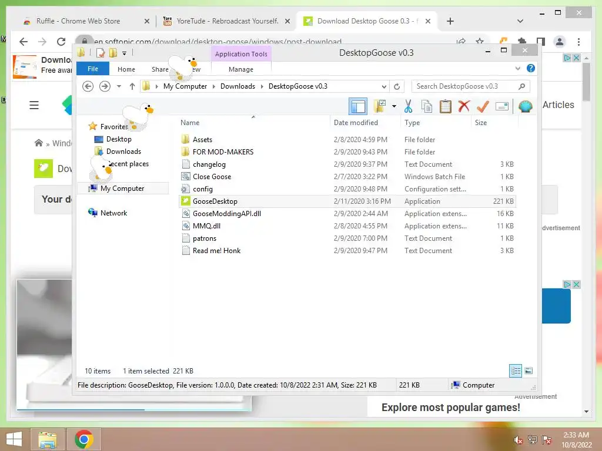Click the Rename icon in Explorer toolbar
The image size is (602, 451).
tap(502, 106)
